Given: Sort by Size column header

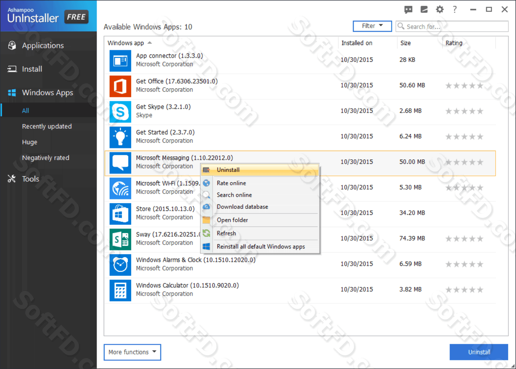Looking at the screenshot, I should tap(406, 43).
